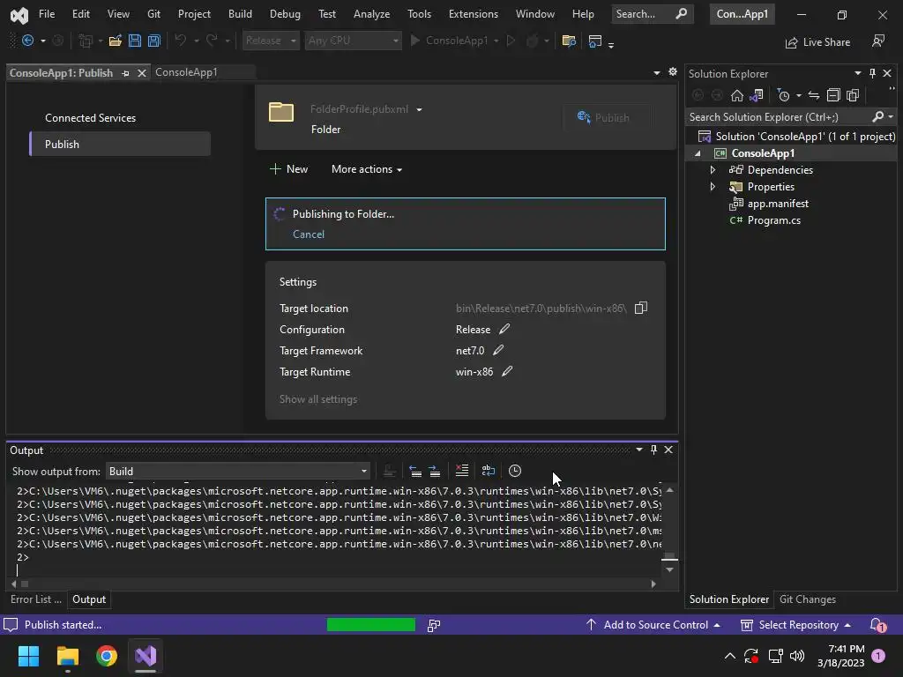The height and width of the screenshot is (677, 903).
Task: Pin the Output panel
Action: [x=653, y=450]
